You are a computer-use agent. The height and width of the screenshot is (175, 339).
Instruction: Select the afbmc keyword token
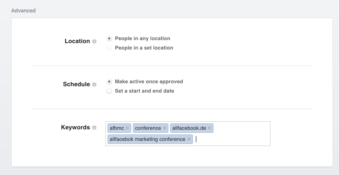[x=117, y=128]
